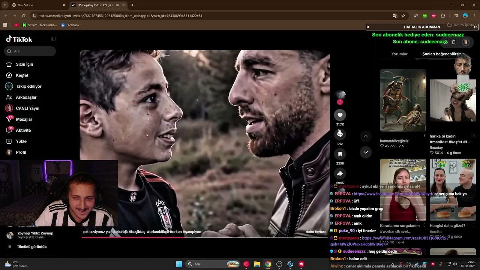Open the creator's avatar above the like button

(x=340, y=95)
